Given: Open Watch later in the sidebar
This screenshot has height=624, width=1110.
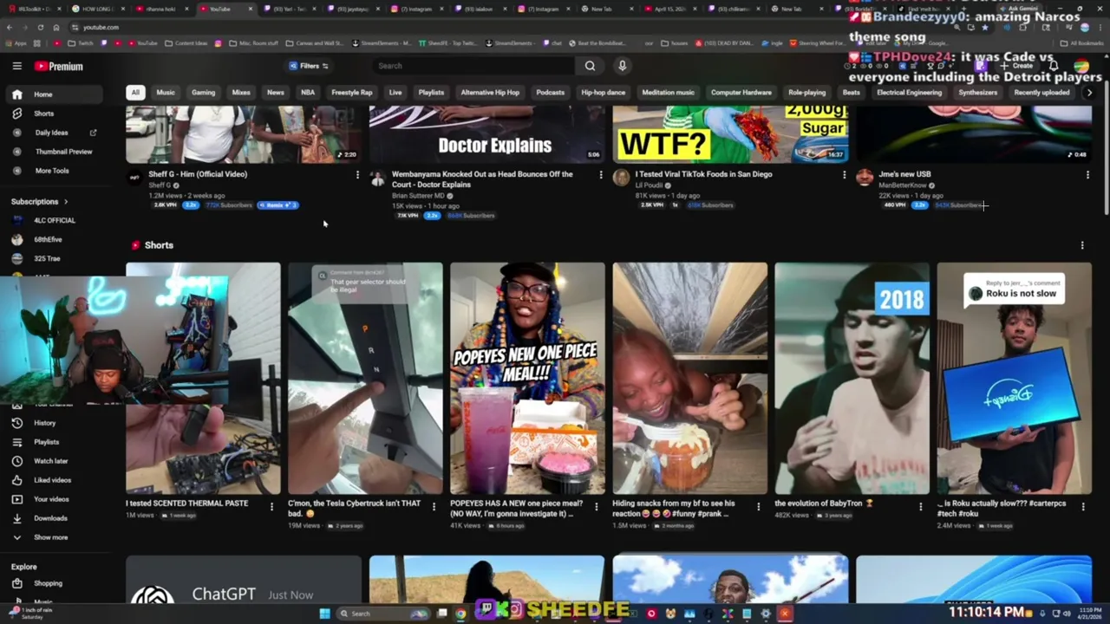Looking at the screenshot, I should [56, 461].
